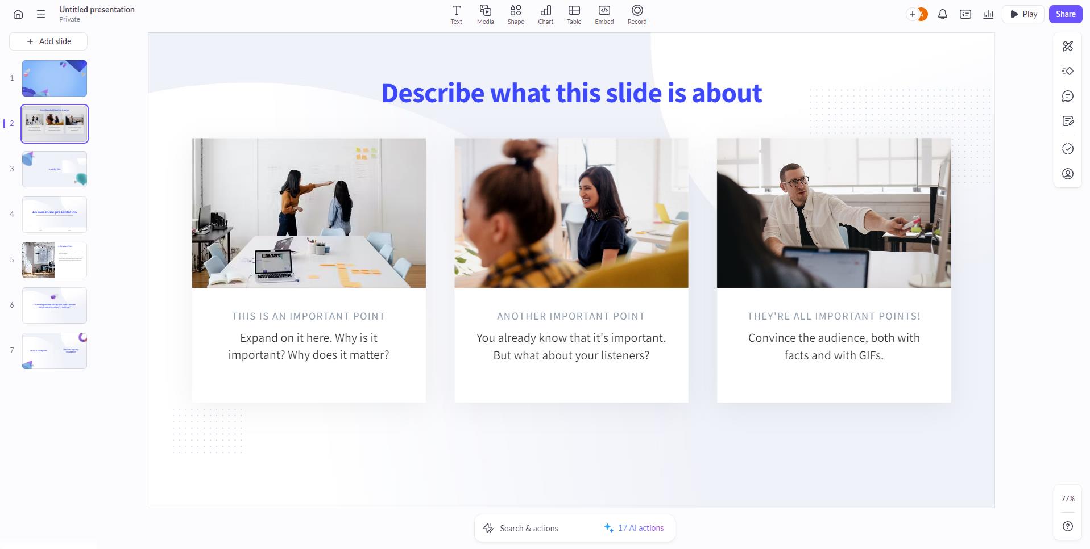Open the hamburger menu next to Home
Screen dimensions: 1090x549
[41, 14]
